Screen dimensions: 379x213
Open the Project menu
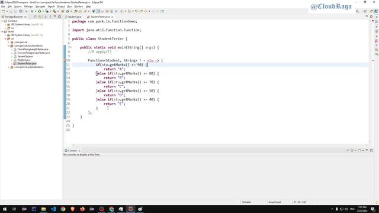coord(61,7)
